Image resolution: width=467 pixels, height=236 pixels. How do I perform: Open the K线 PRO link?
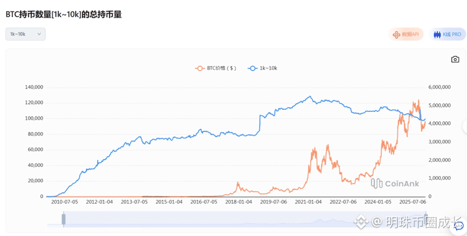point(448,34)
